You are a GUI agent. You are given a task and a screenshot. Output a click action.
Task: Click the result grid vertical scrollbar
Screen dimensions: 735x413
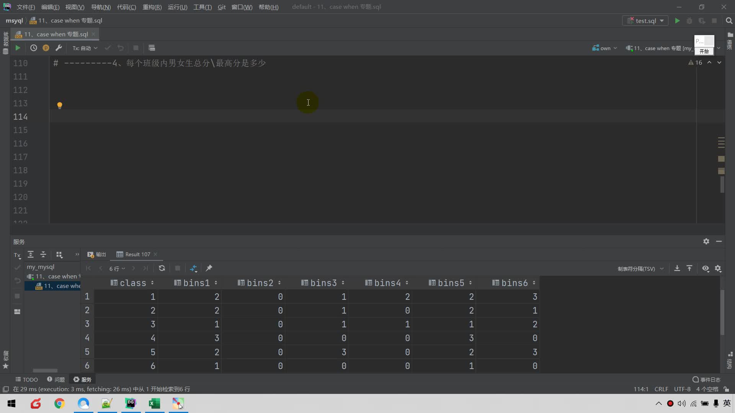pos(722,312)
